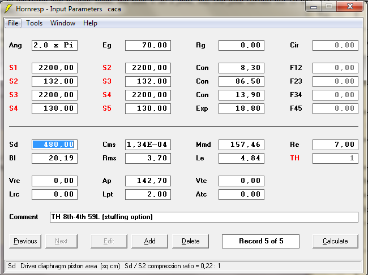Click the Atc input field
368x275 pixels.
[x=241, y=194]
